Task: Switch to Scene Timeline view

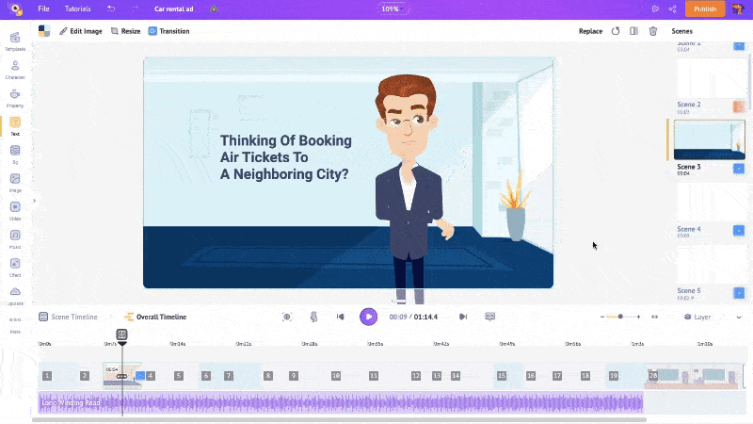Action: 68,318
